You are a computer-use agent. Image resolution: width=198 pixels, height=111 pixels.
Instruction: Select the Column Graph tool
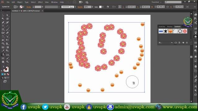click(x=7, y=55)
